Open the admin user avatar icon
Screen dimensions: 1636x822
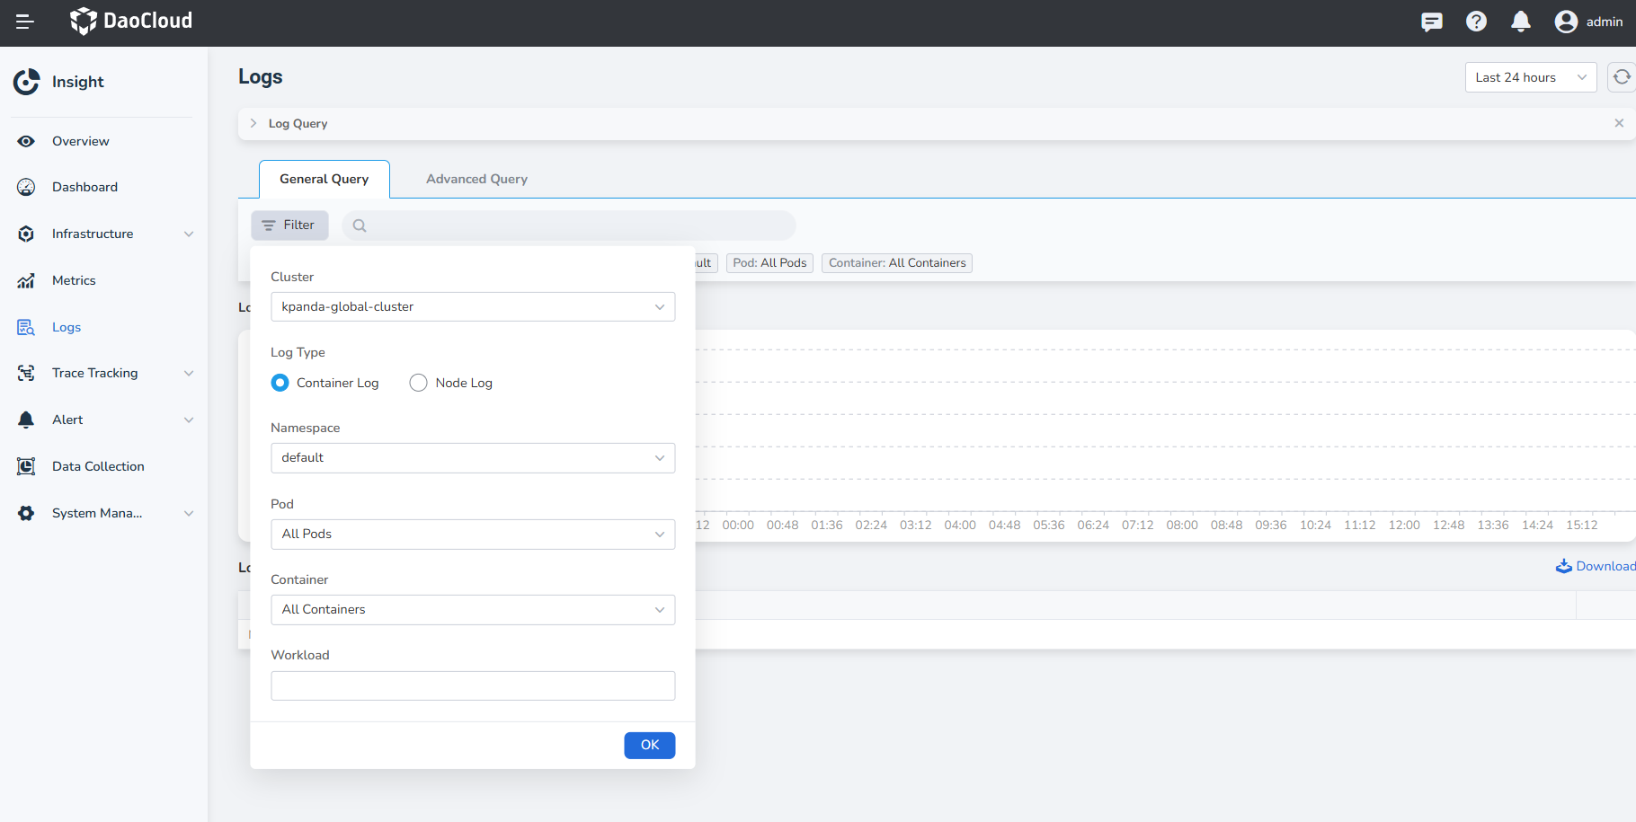pyautogui.click(x=1566, y=22)
